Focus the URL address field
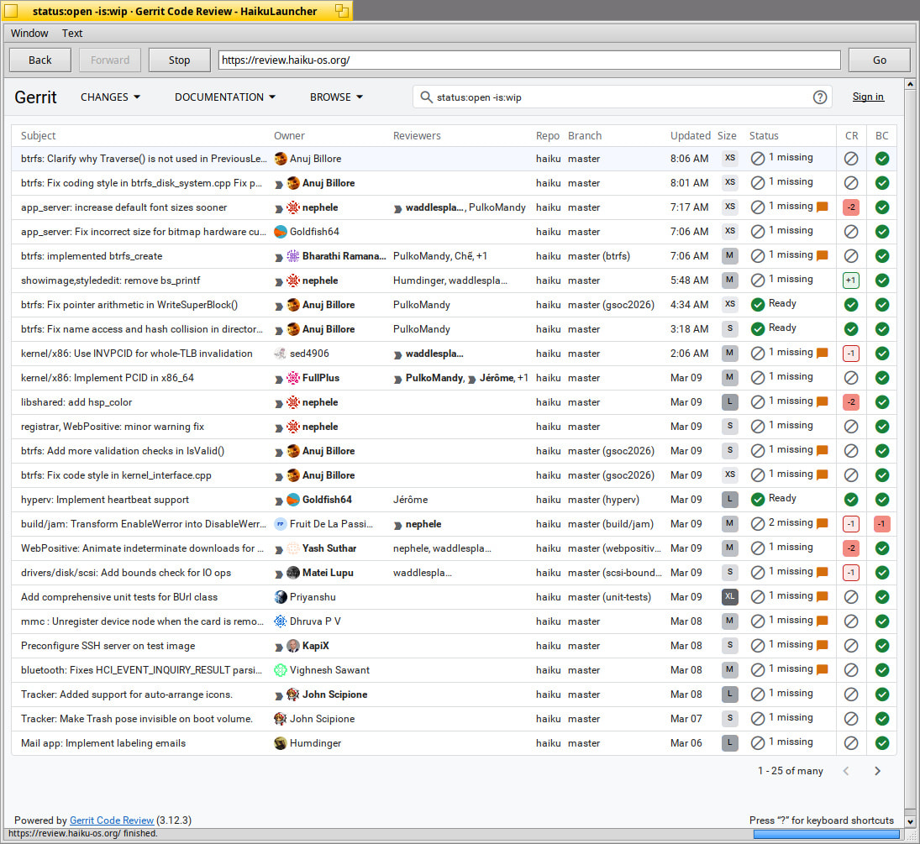Screen dimensions: 920x844 529,60
